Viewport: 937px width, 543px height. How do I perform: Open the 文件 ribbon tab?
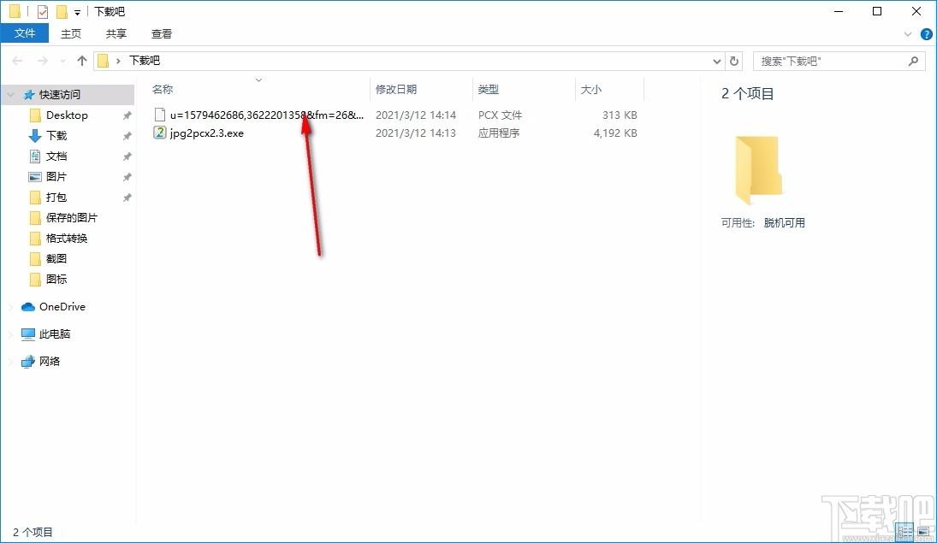click(25, 33)
